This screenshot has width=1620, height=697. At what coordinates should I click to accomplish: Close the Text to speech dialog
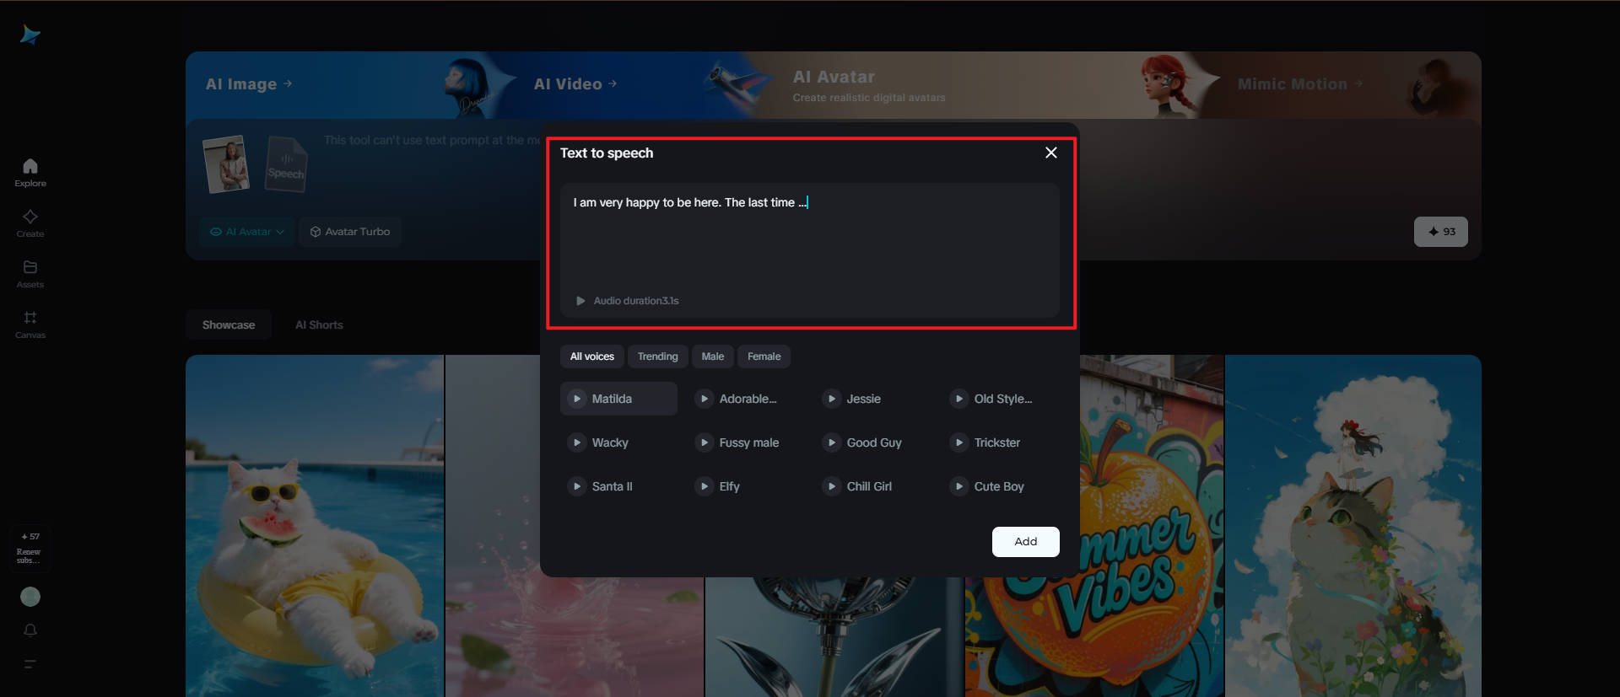1051,153
